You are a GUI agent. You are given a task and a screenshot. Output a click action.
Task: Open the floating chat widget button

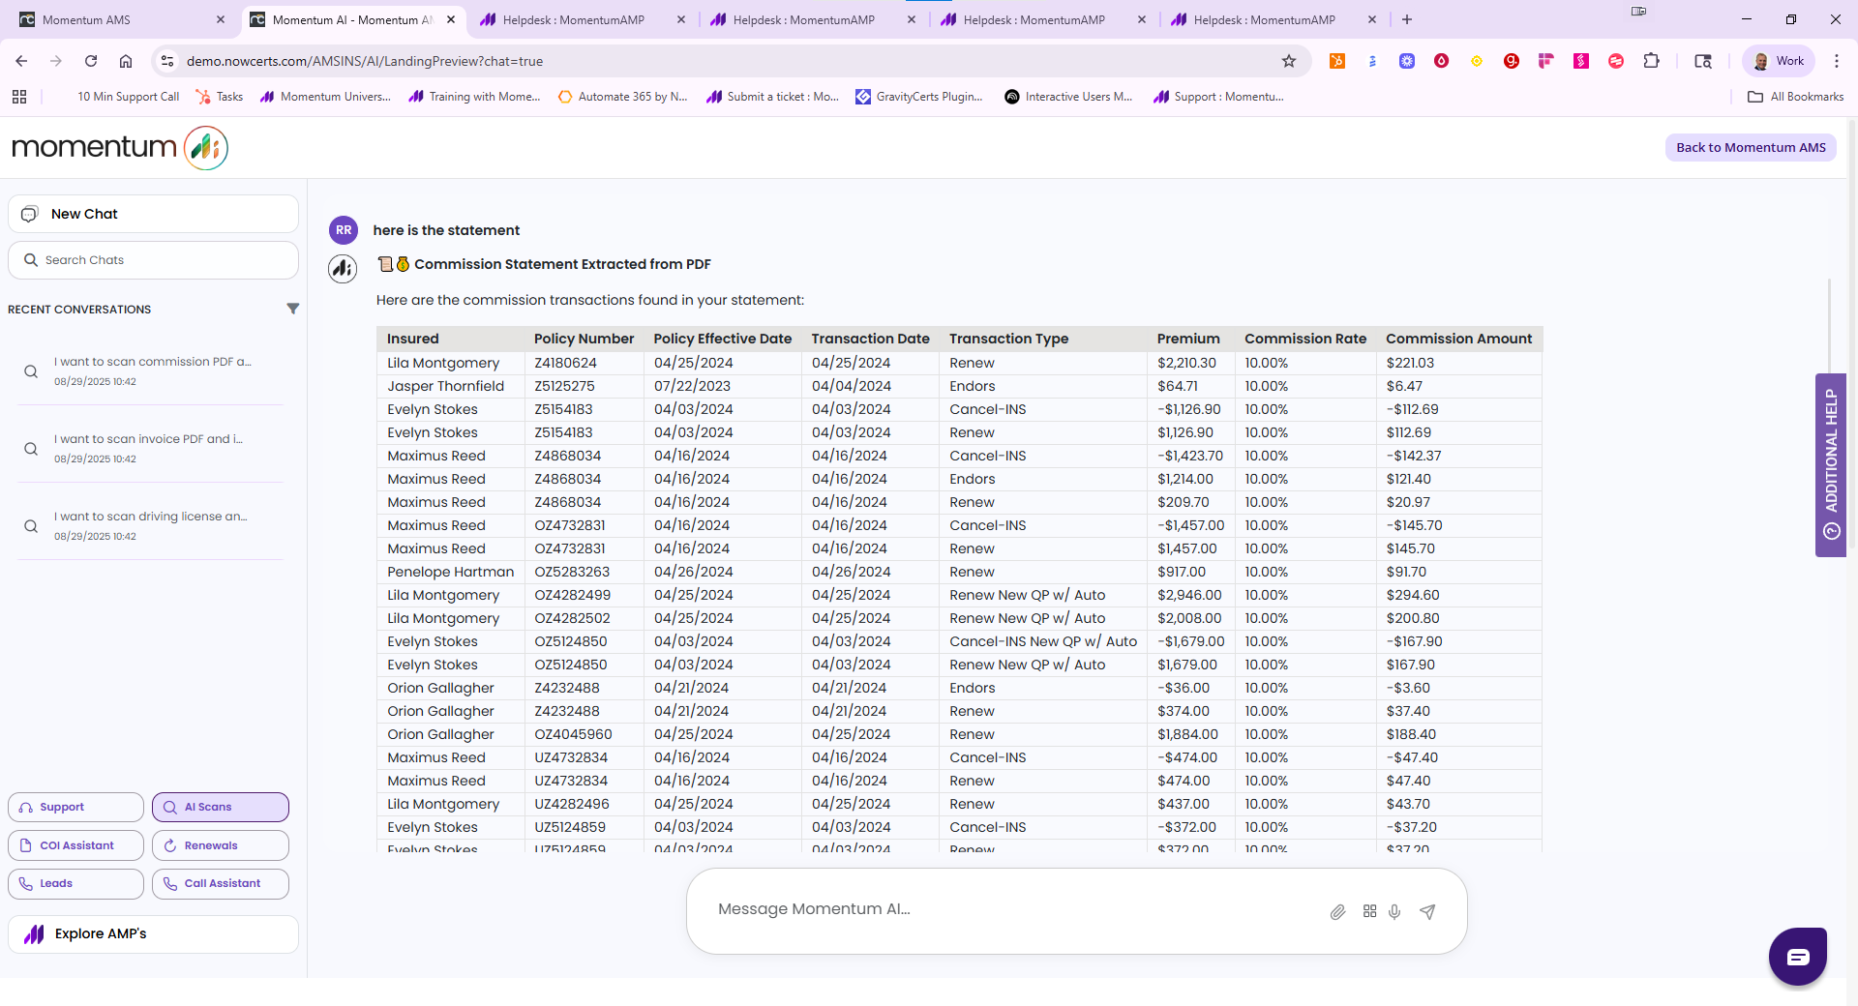(x=1797, y=956)
